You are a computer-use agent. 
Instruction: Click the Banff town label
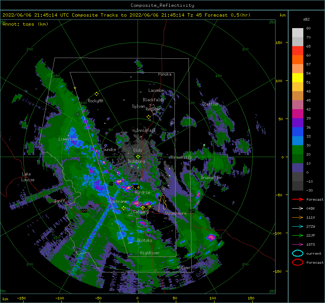(60, 201)
